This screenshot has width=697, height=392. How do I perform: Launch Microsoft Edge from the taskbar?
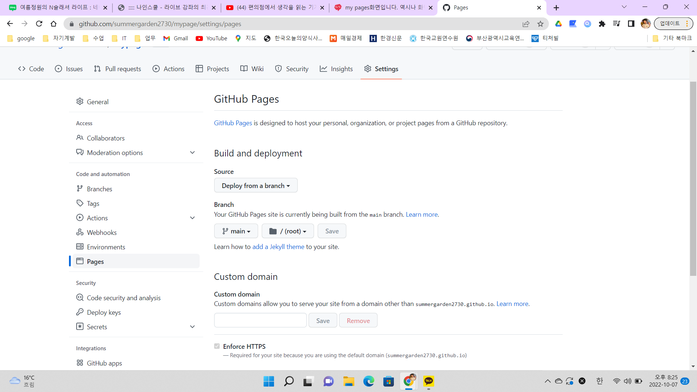(368, 381)
